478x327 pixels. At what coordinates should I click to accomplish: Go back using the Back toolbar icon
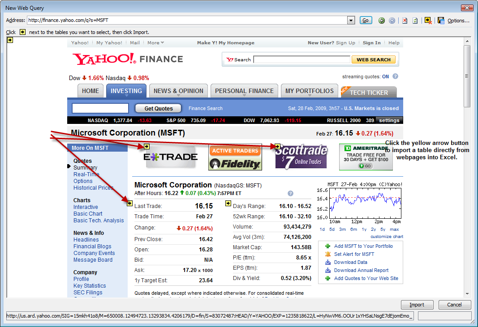pos(381,21)
